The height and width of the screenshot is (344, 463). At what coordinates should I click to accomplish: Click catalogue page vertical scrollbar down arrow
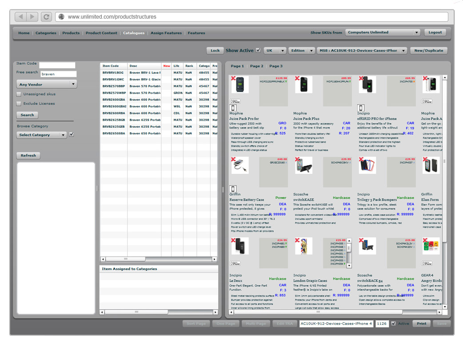445,307
